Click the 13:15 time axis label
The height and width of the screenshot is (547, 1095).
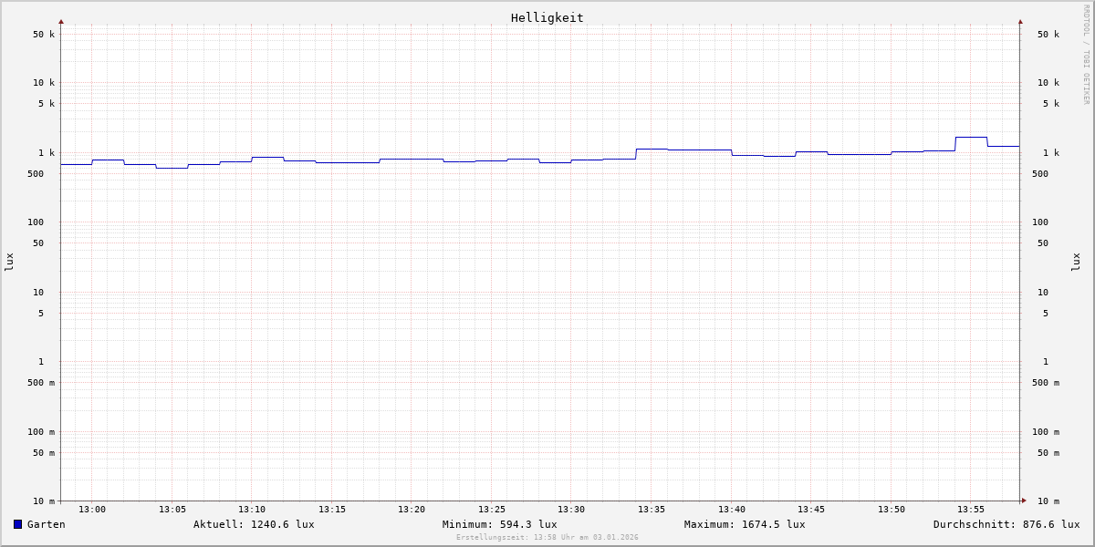pos(332,510)
